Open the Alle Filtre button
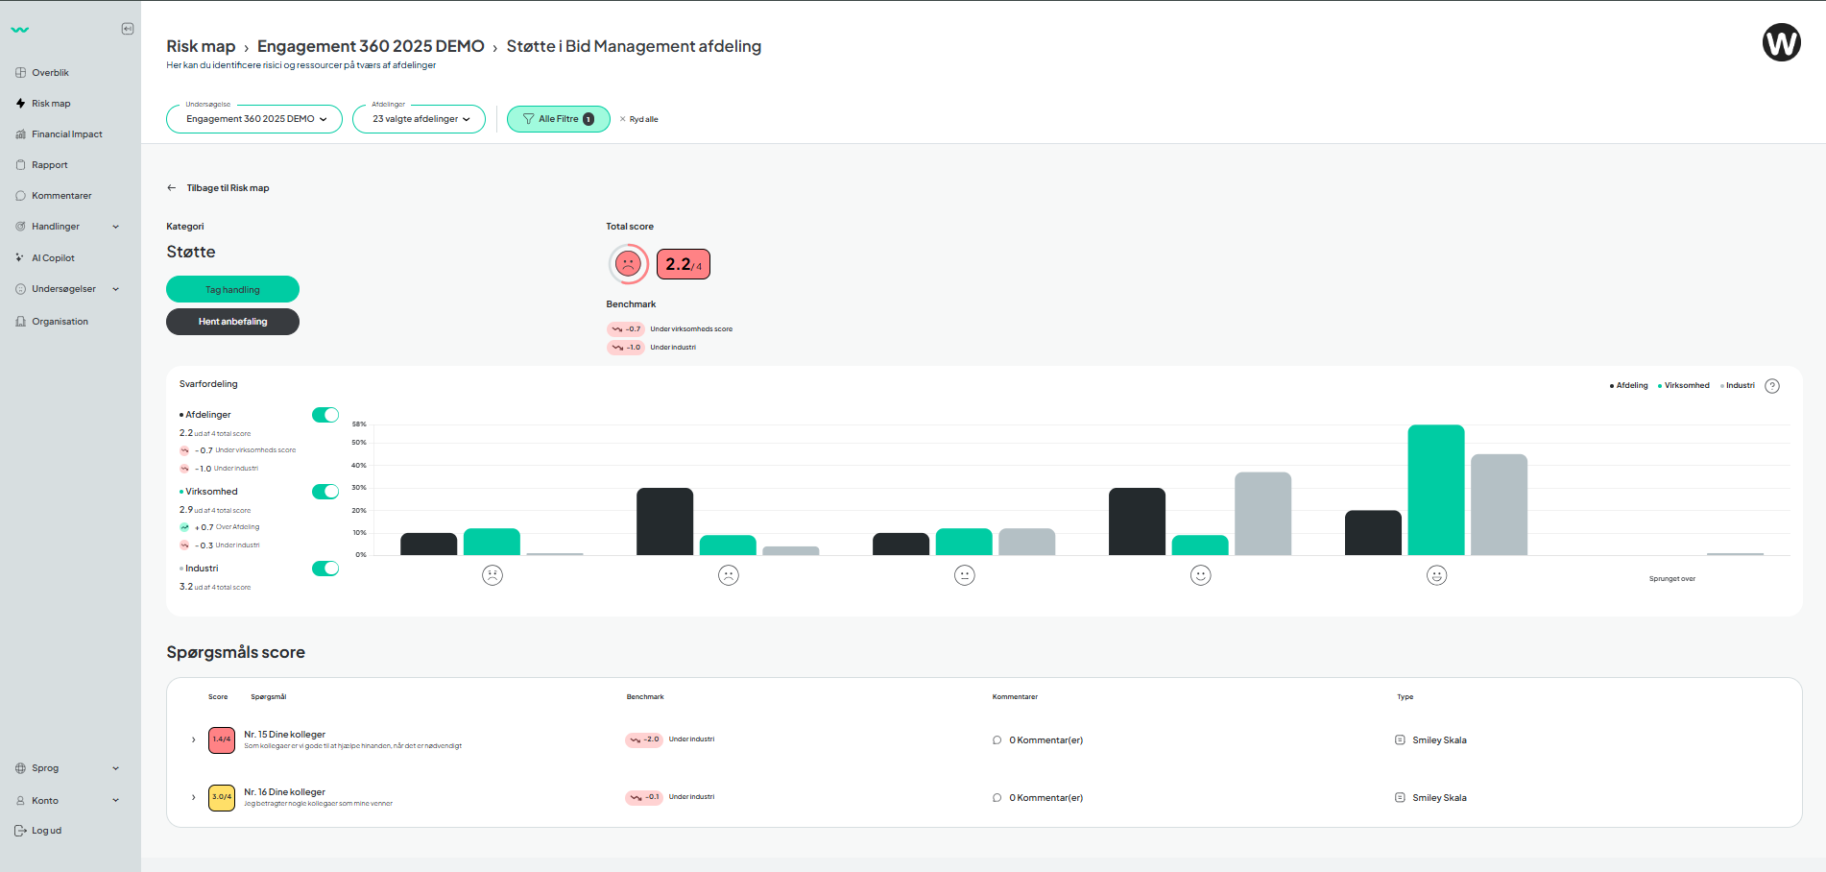This screenshot has height=872, width=1826. click(x=559, y=119)
